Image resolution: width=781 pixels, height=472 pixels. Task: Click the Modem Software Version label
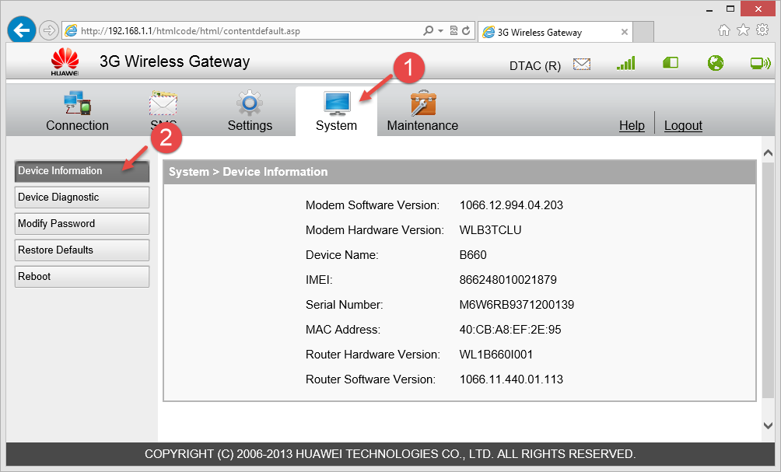click(372, 205)
